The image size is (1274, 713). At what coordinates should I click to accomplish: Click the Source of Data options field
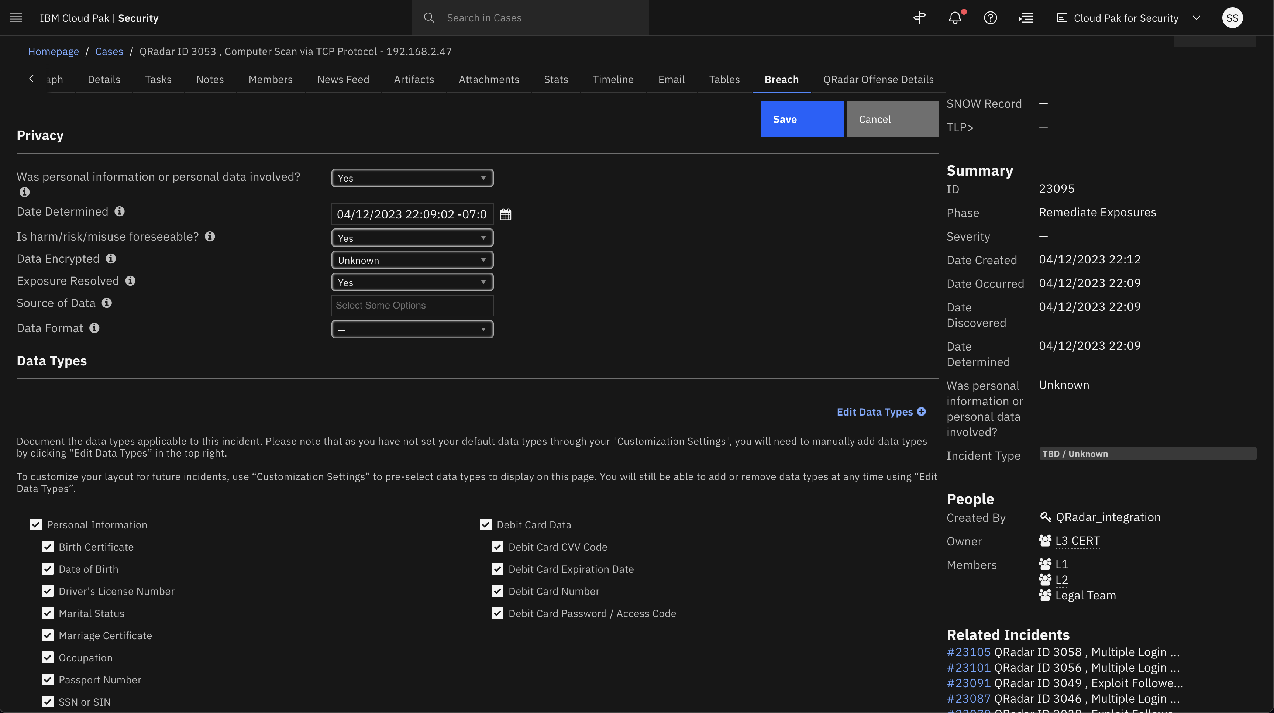[x=412, y=306]
